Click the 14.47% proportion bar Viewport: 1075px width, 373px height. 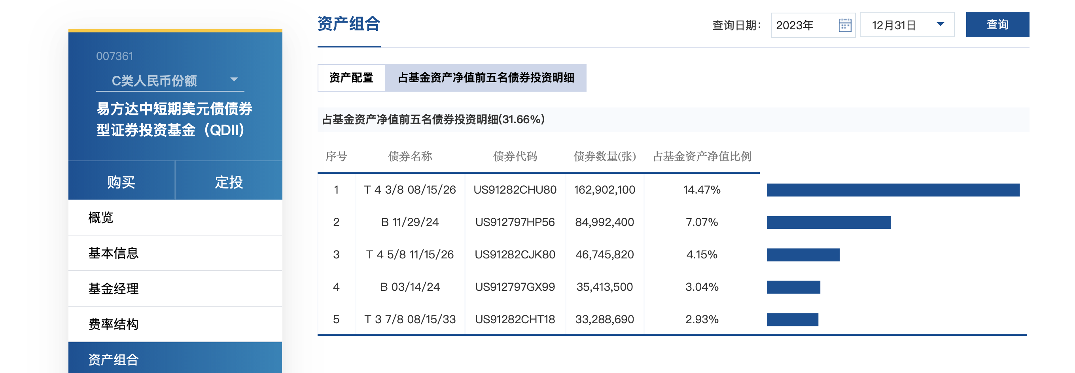click(x=893, y=190)
